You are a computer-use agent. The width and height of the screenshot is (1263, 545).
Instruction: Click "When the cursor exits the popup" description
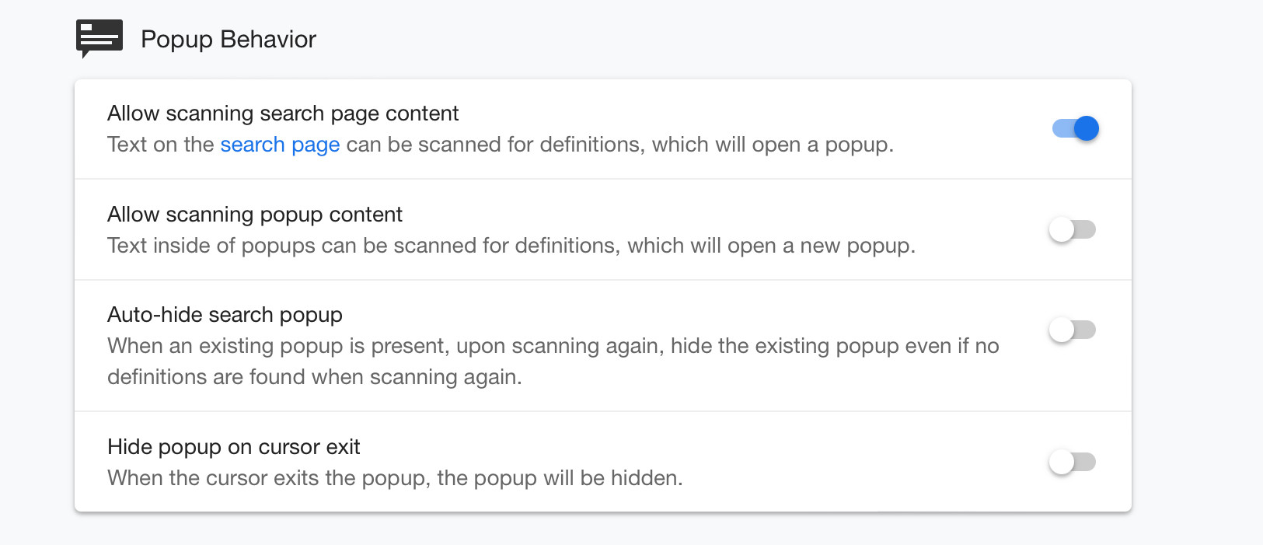pos(268,478)
